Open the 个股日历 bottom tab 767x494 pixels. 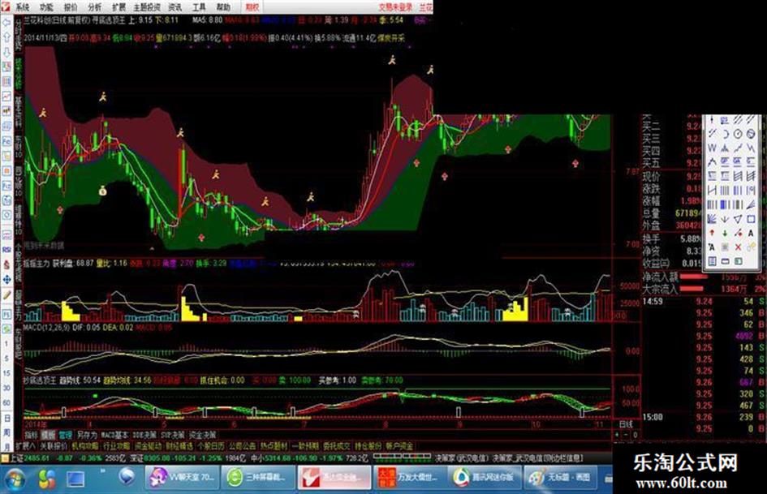pos(211,446)
